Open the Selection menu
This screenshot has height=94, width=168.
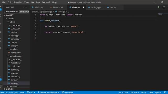click(18, 2)
